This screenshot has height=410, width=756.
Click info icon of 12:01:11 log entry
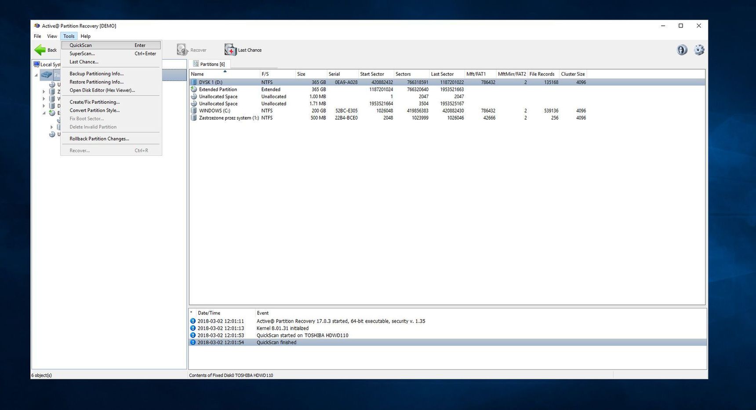193,321
